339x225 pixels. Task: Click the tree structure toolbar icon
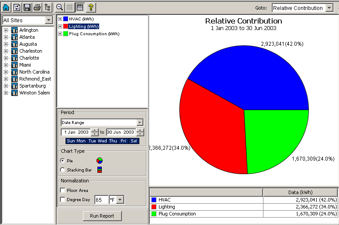coord(48,7)
